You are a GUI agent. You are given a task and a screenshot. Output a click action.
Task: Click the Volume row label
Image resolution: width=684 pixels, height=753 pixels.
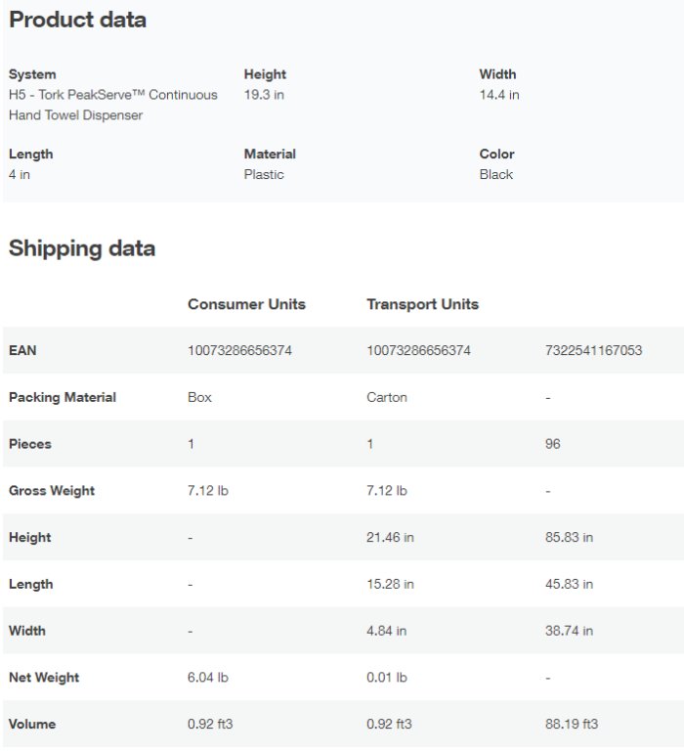(x=32, y=724)
